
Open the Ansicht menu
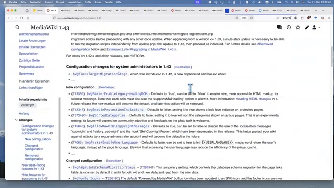pyautogui.click(x=49, y=2)
